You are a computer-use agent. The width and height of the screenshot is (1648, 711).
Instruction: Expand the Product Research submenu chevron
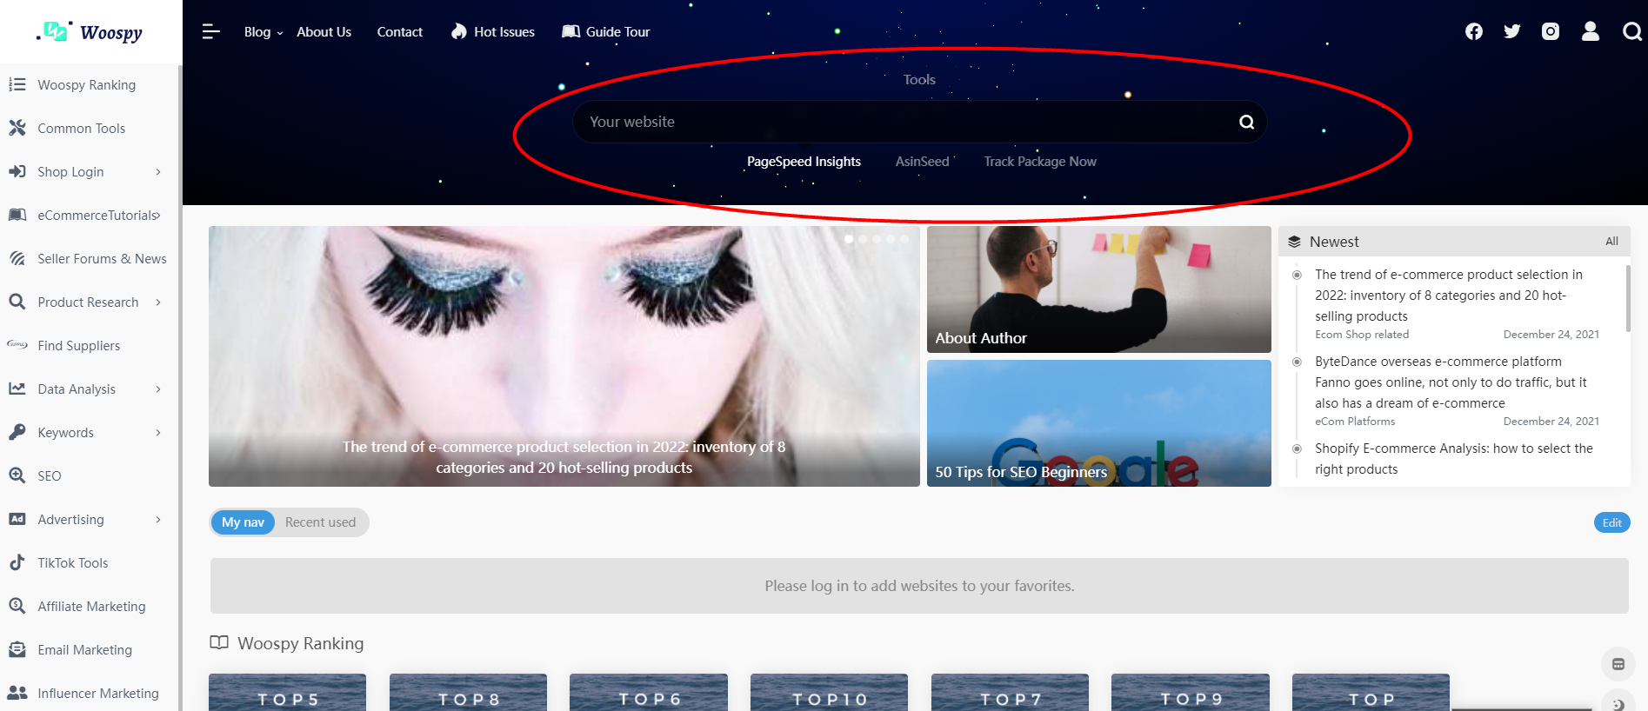[x=157, y=302]
